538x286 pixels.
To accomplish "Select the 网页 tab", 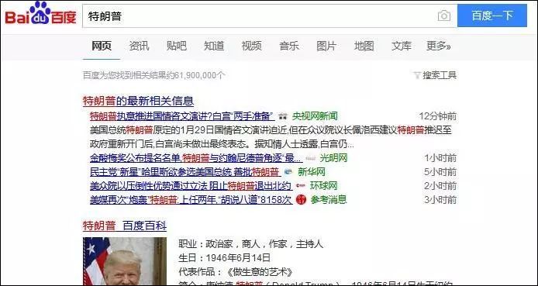I will click(102, 46).
